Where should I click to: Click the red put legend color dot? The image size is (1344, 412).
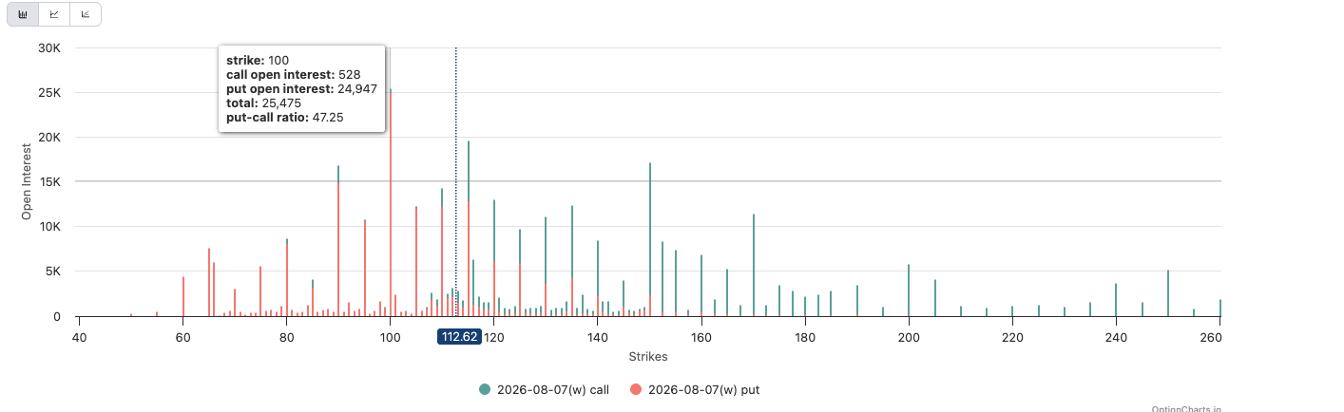(634, 389)
